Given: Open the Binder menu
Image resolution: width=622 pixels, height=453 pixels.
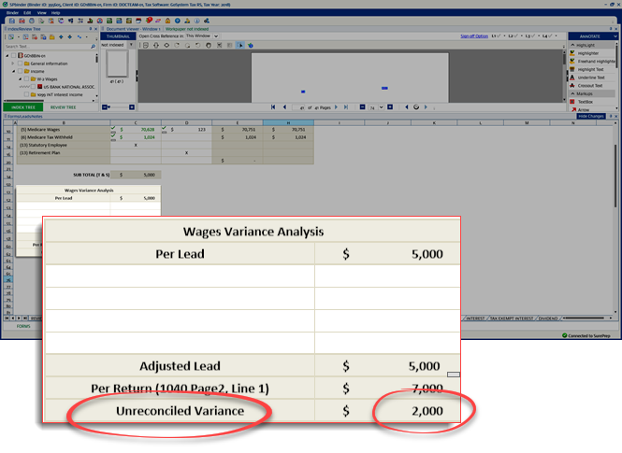Looking at the screenshot, I should [13, 12].
